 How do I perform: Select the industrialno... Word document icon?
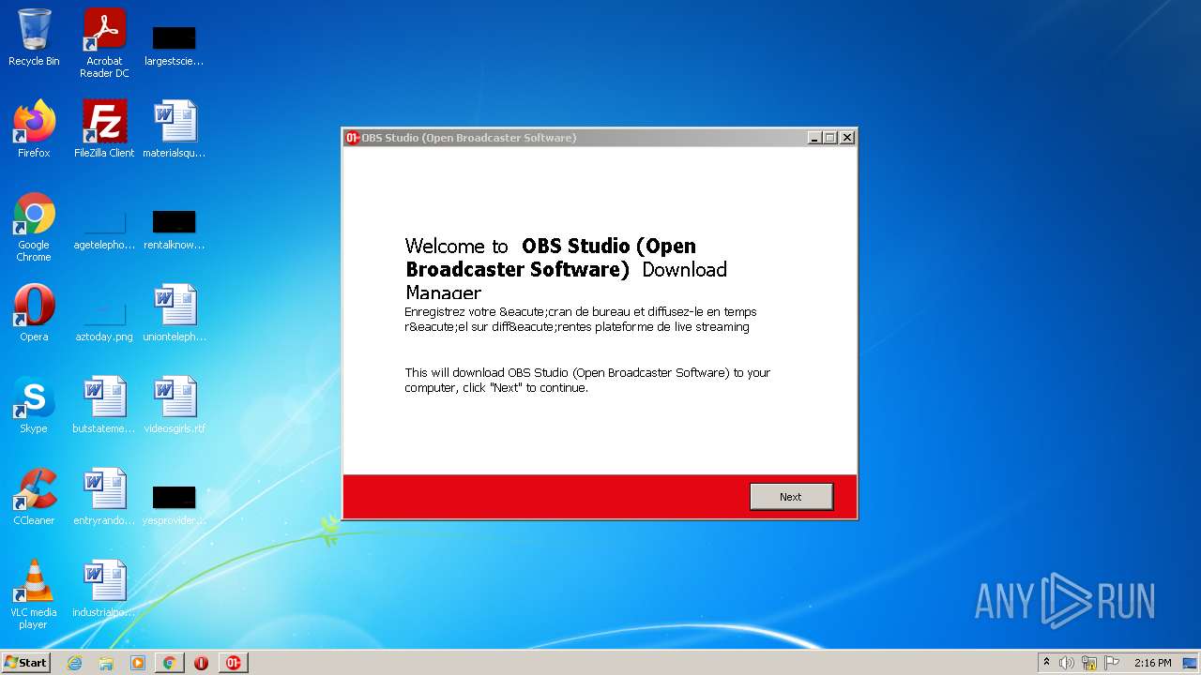click(x=104, y=589)
